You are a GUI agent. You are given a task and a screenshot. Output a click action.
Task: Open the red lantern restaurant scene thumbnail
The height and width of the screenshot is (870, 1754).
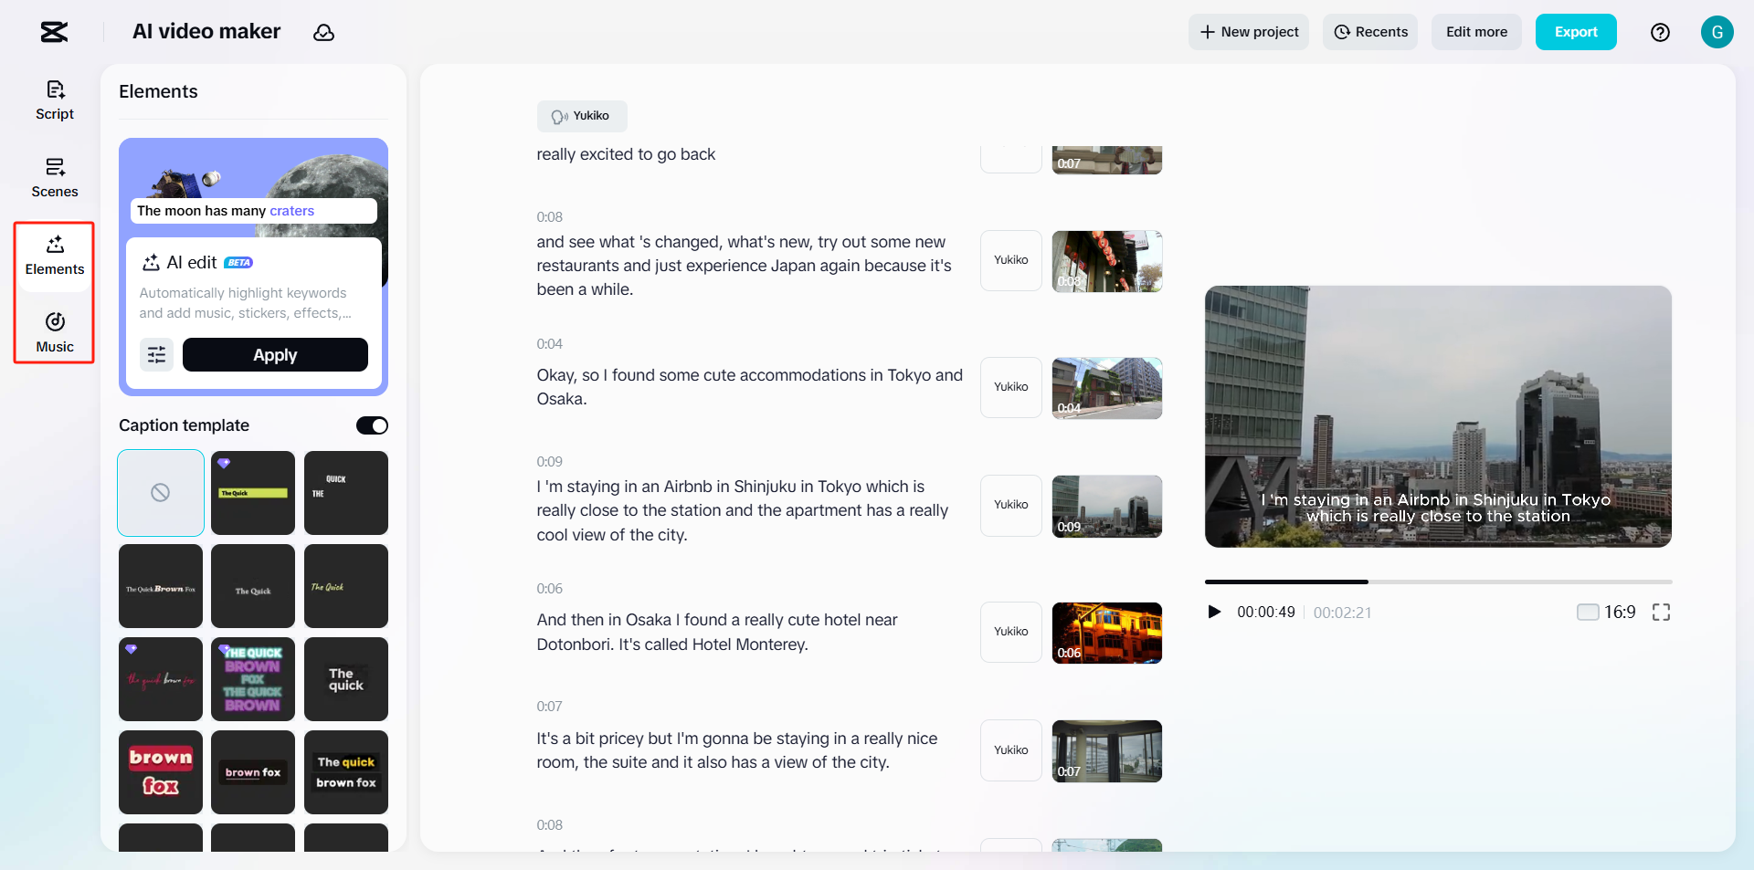(1107, 261)
